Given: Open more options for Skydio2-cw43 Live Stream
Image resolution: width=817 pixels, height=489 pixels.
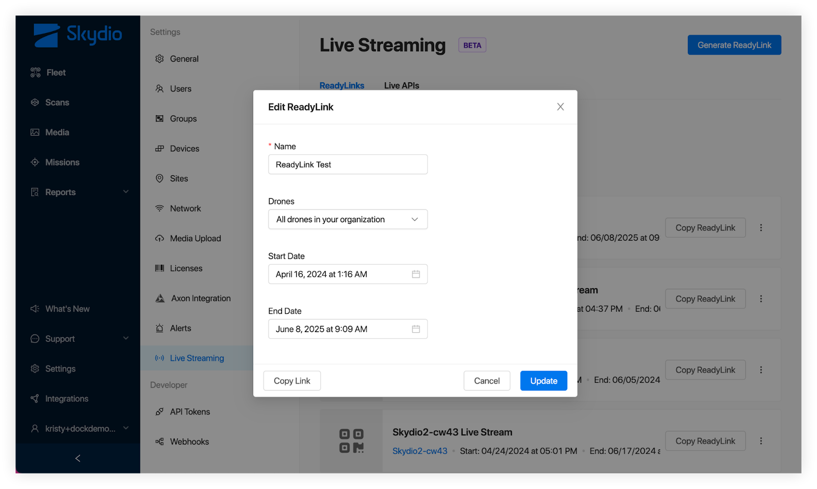Looking at the screenshot, I should 761,441.
